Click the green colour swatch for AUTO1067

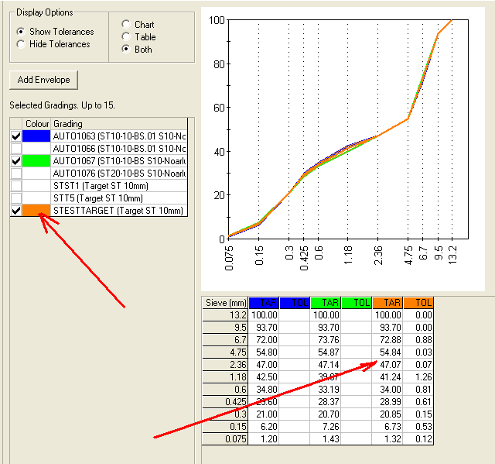pyautogui.click(x=36, y=161)
